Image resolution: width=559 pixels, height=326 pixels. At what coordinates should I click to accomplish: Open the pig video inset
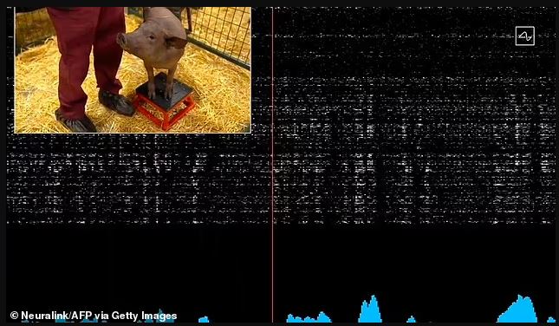pos(133,70)
